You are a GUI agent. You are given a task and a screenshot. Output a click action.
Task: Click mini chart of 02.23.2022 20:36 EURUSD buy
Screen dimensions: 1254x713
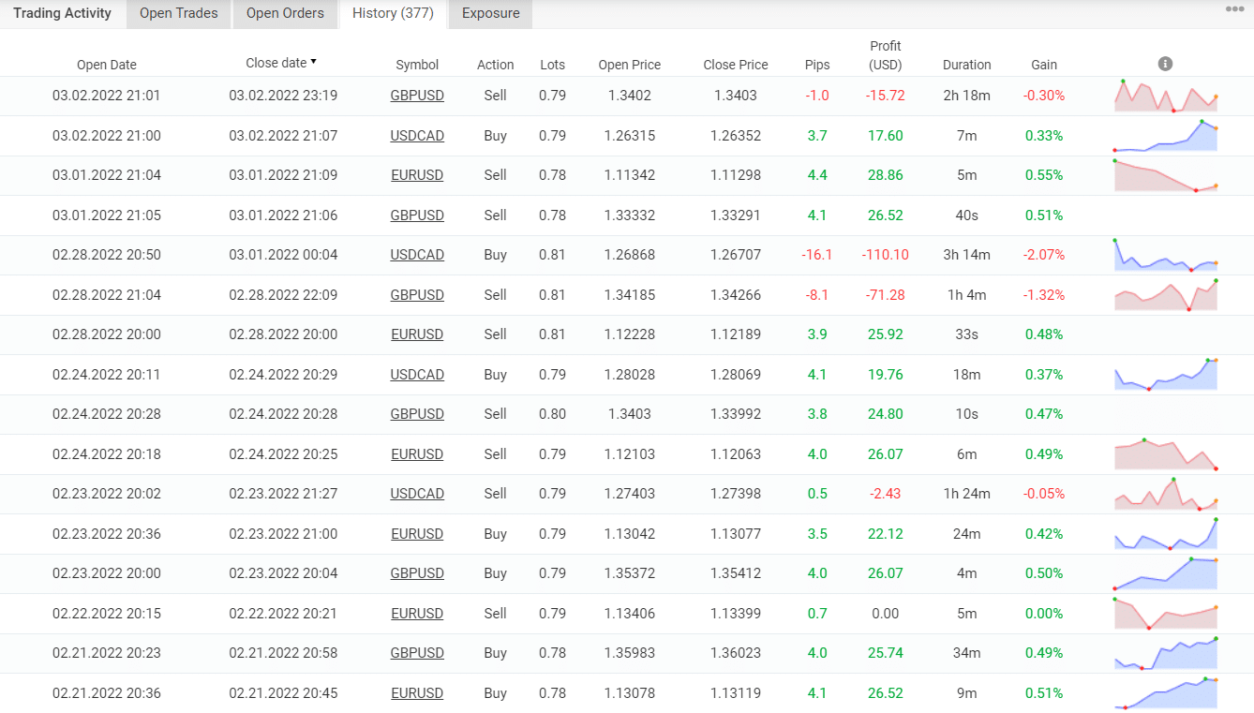point(1165,534)
